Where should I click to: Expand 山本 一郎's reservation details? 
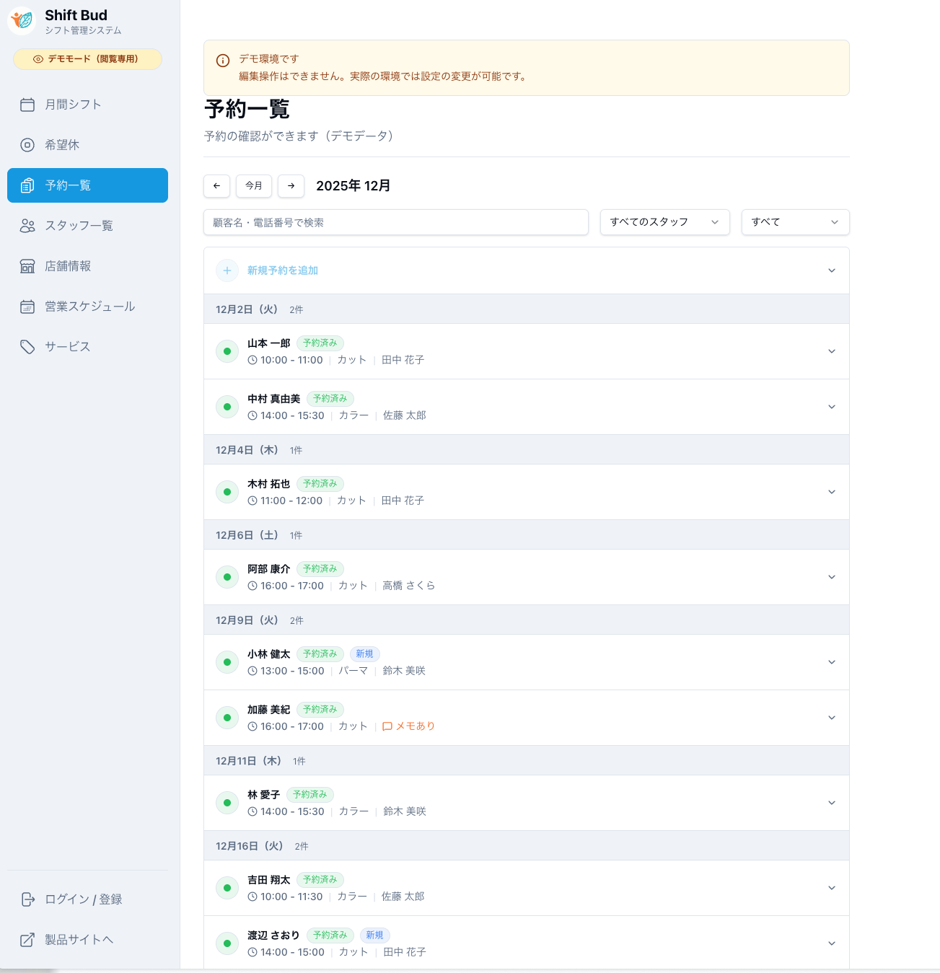pos(831,351)
